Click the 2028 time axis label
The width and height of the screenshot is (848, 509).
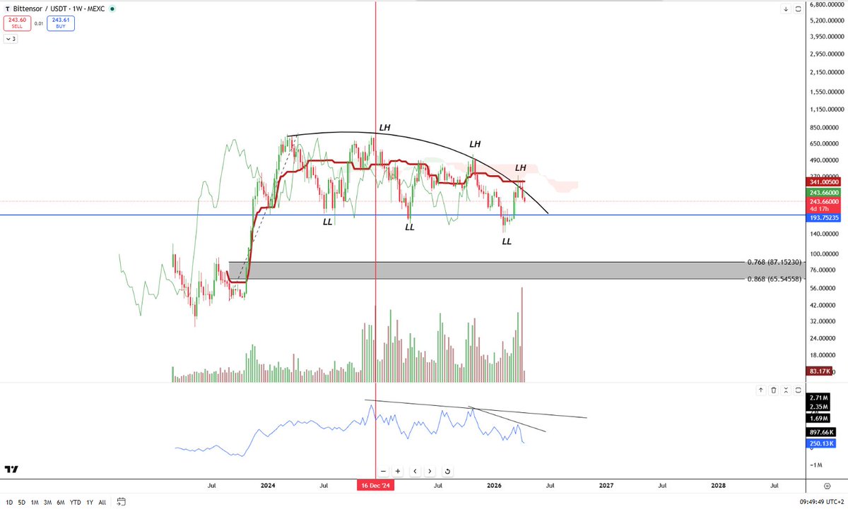point(718,486)
